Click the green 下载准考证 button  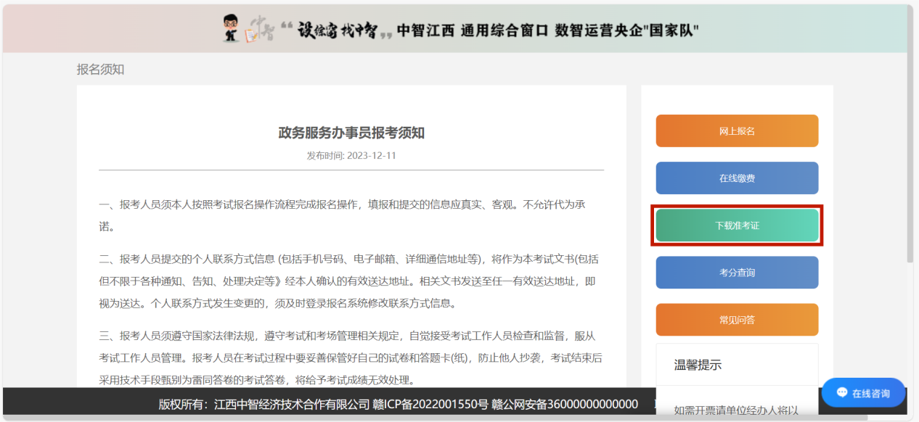tap(737, 226)
